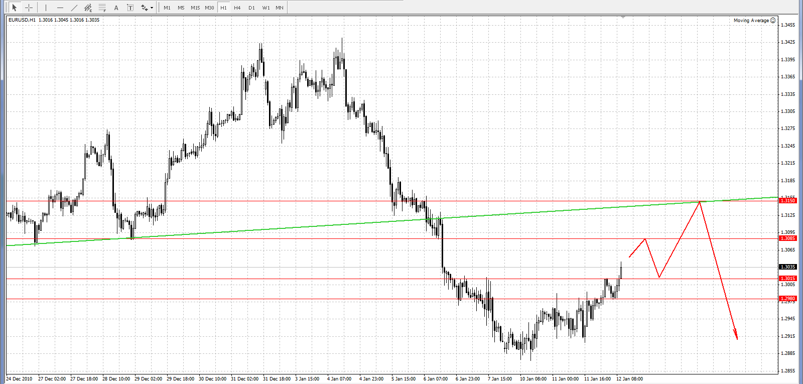Viewport: 803px width, 384px height.
Task: Click the 4 Jan 07:00 time label
Action: (339, 379)
